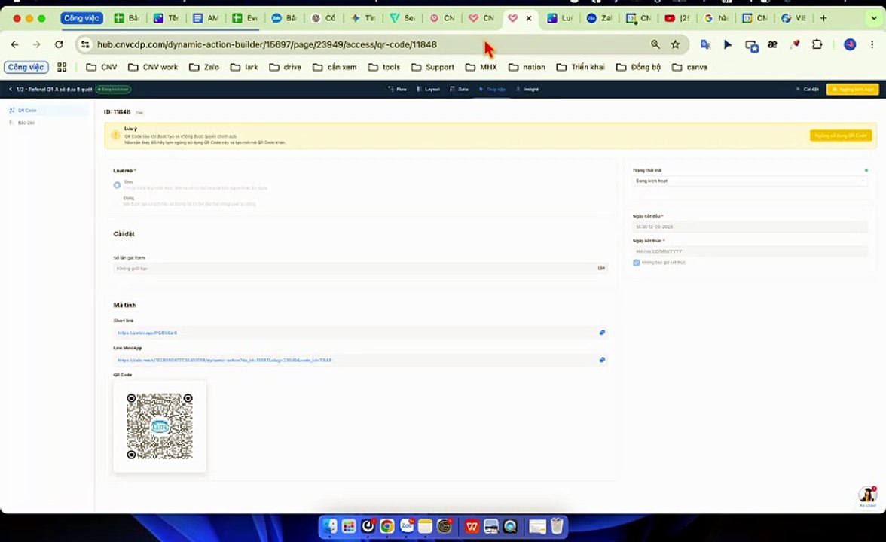Click the browser address bar URL
This screenshot has width=886, height=542.
(267, 44)
